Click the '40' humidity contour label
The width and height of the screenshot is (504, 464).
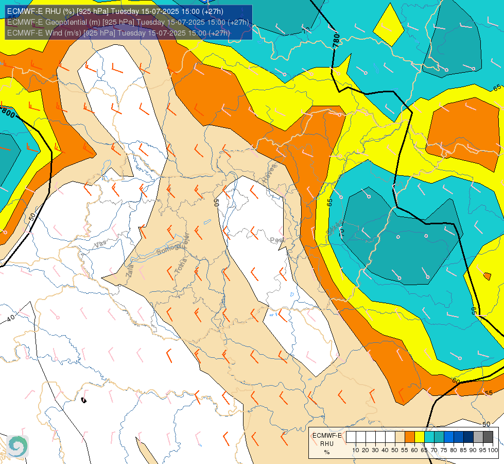pyautogui.click(x=11, y=318)
